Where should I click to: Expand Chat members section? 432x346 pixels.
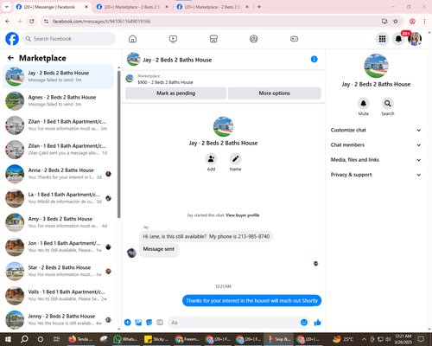click(x=376, y=144)
